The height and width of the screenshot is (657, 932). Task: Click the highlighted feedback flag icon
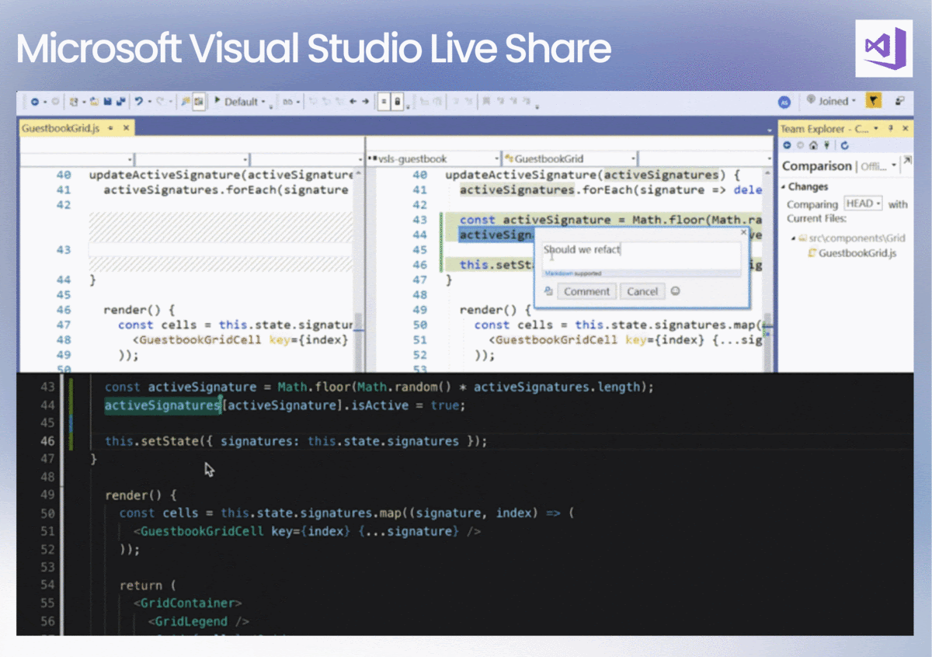click(x=873, y=101)
